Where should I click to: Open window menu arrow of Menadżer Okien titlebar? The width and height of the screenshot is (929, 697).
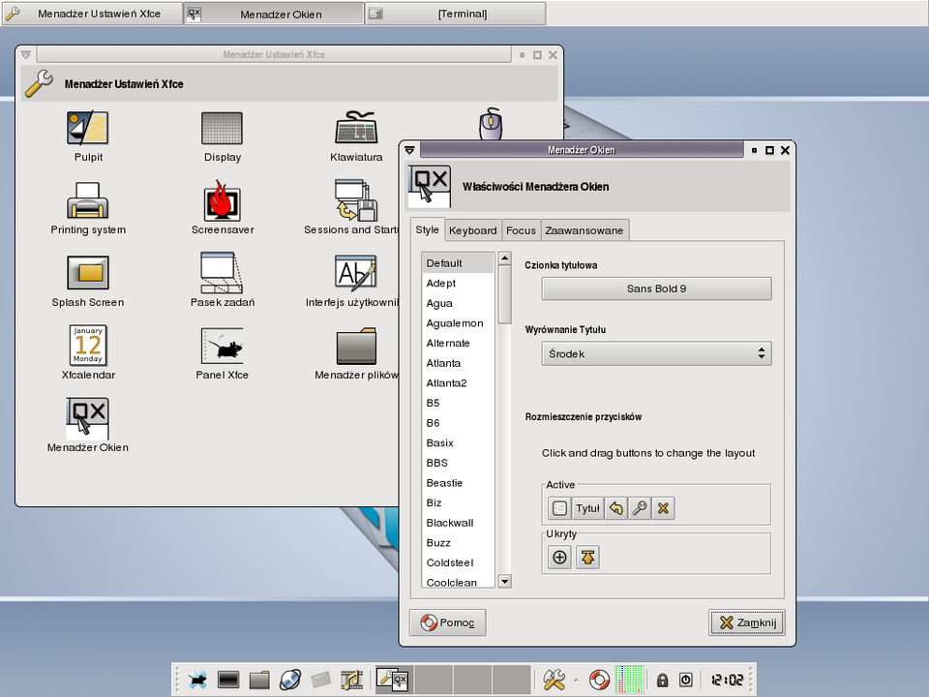[410, 150]
